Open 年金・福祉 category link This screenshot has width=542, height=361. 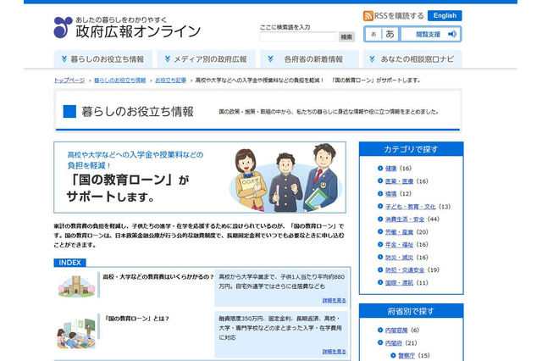(x=399, y=244)
